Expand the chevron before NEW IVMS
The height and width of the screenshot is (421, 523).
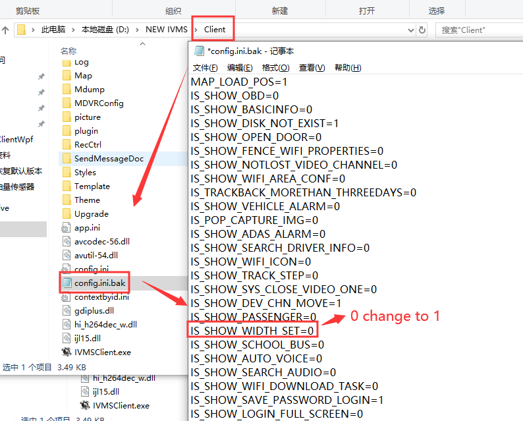tap(137, 30)
